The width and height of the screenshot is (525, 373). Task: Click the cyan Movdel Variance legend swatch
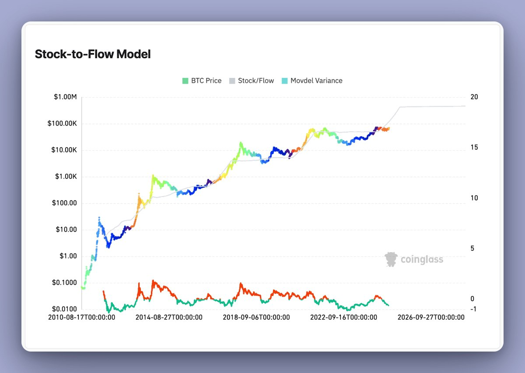[285, 81]
